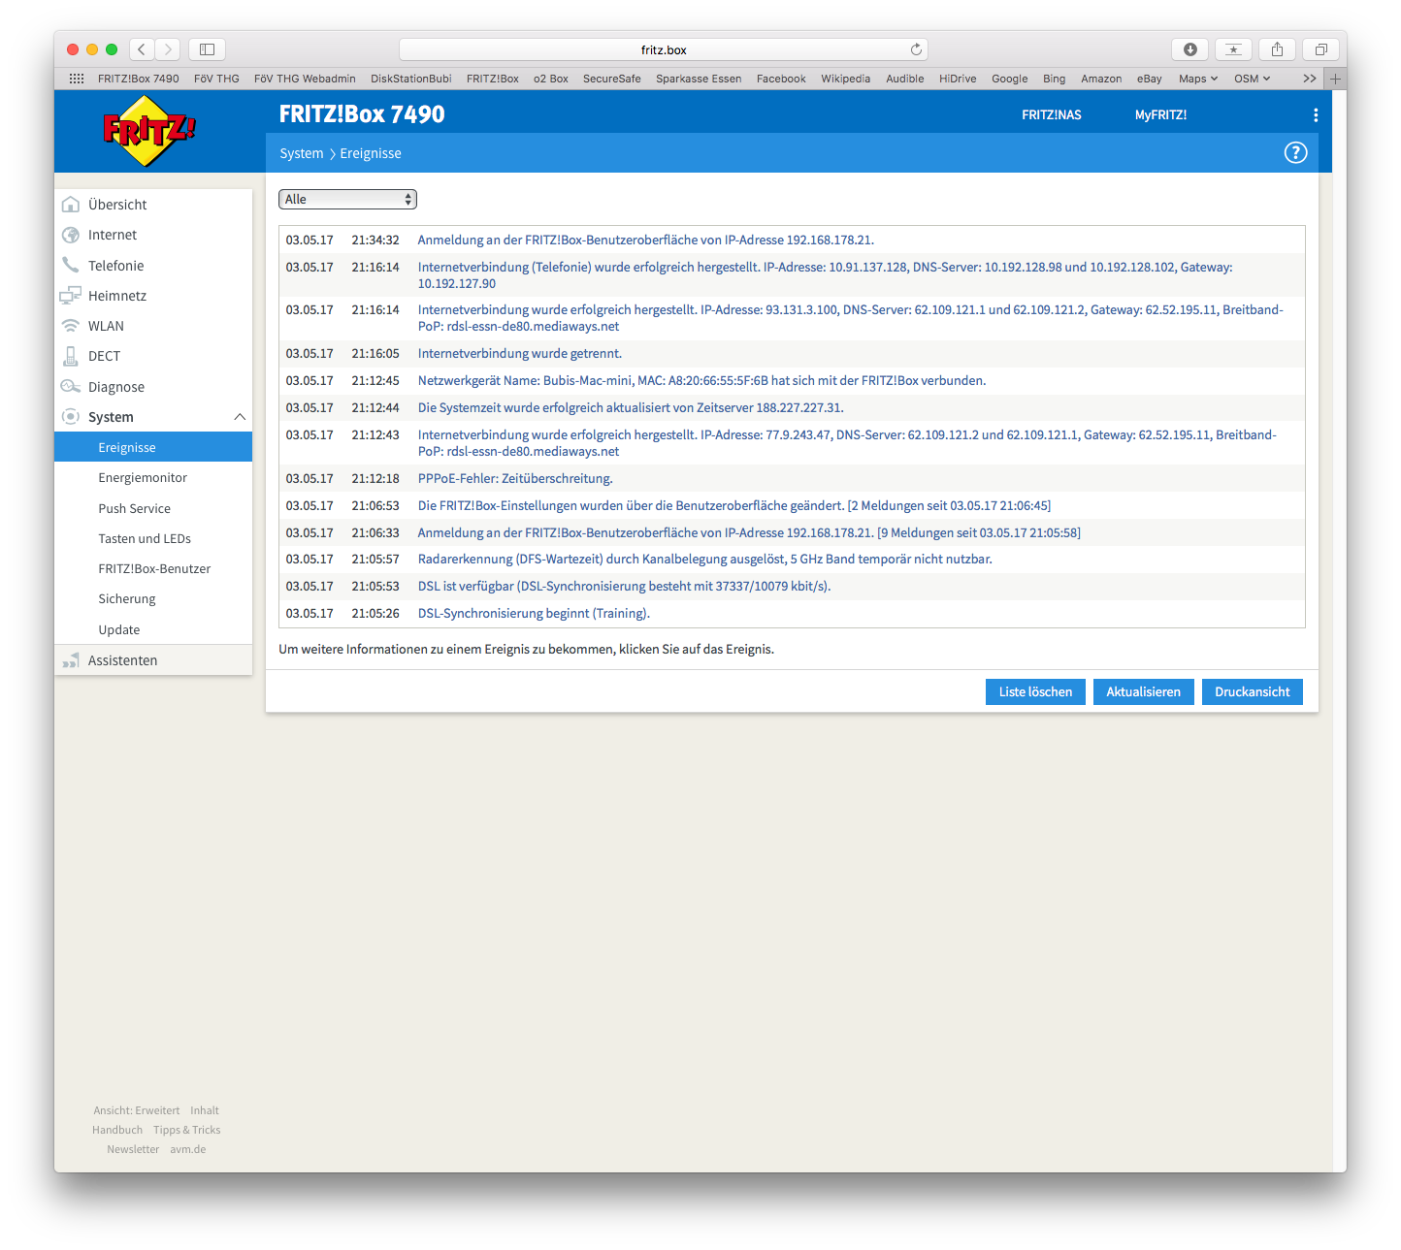Click the System gear icon
This screenshot has height=1250, width=1401.
pos(71,417)
